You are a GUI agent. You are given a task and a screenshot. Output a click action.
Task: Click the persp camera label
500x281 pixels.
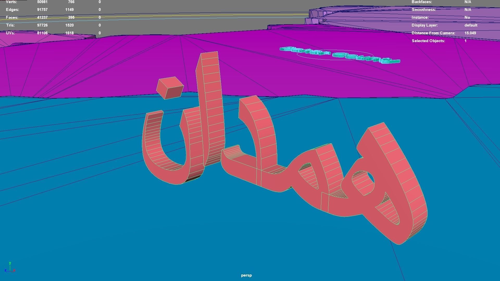coord(246,275)
